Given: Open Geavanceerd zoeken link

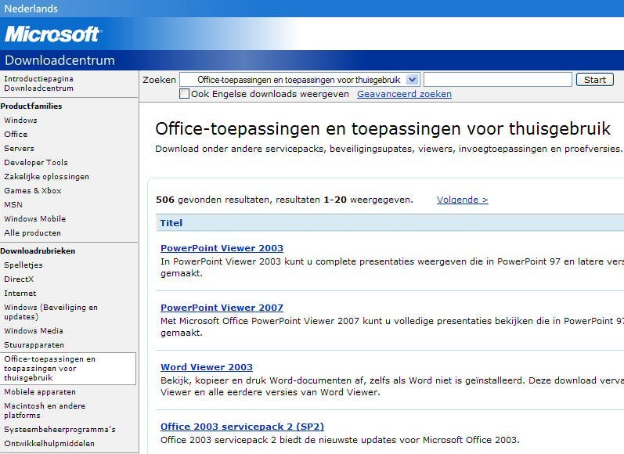Looking at the screenshot, I should (404, 94).
